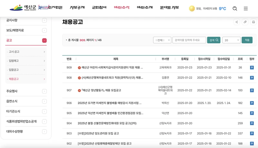Click the 적용 apply button

[247, 40]
